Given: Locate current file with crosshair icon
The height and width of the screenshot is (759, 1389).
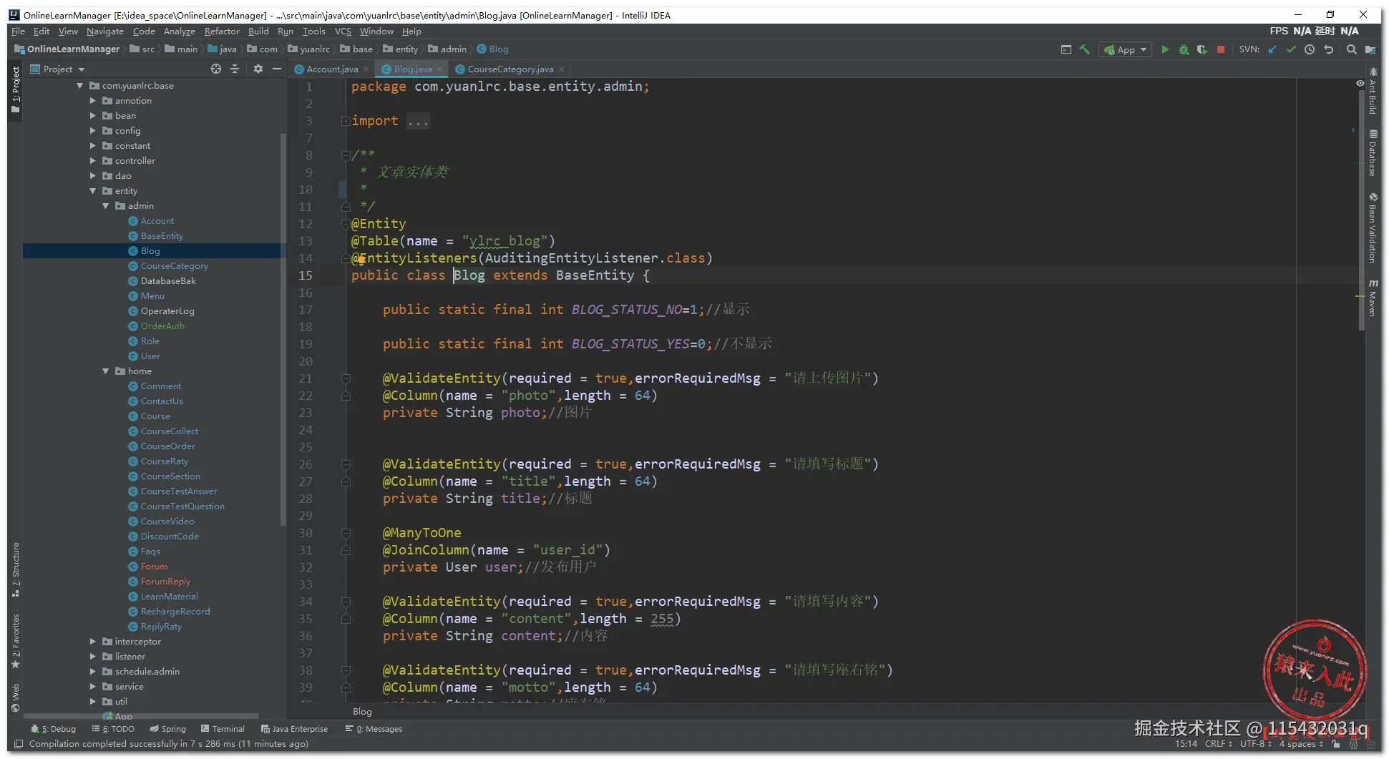Looking at the screenshot, I should click(x=216, y=69).
